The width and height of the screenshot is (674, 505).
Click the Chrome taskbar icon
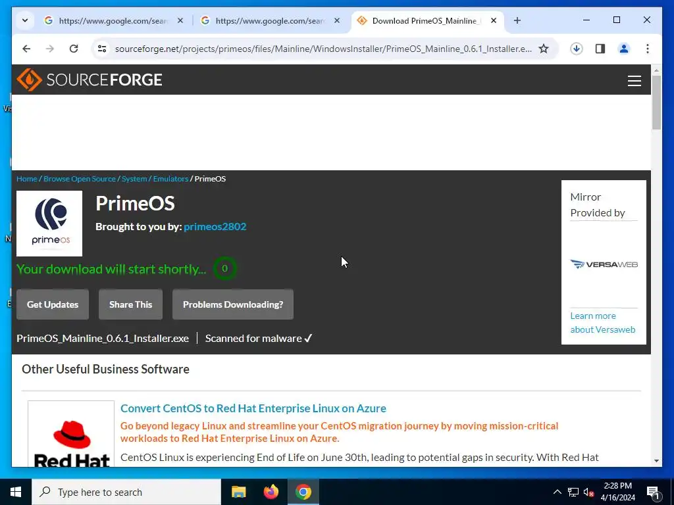(x=303, y=492)
